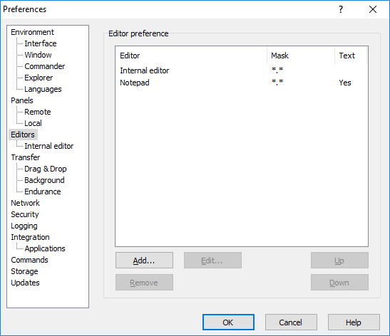
Task: Open the Commander preferences page
Action: click(x=44, y=66)
